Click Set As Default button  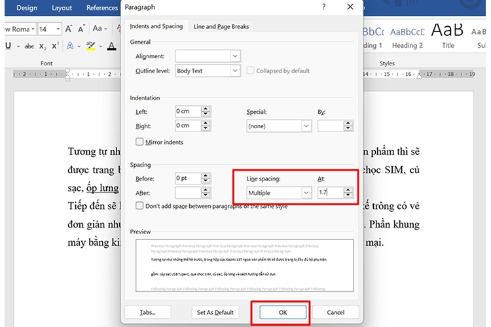point(215,313)
